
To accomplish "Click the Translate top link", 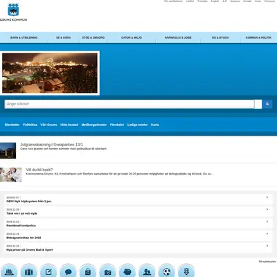I will point(202,1).
